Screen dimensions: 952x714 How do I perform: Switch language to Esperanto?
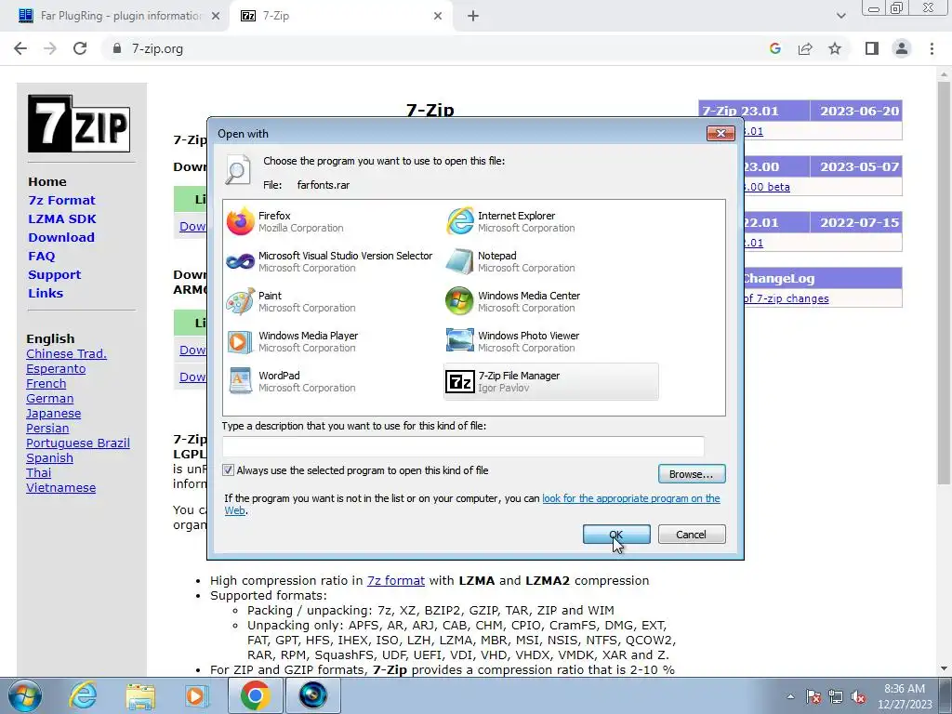point(56,368)
